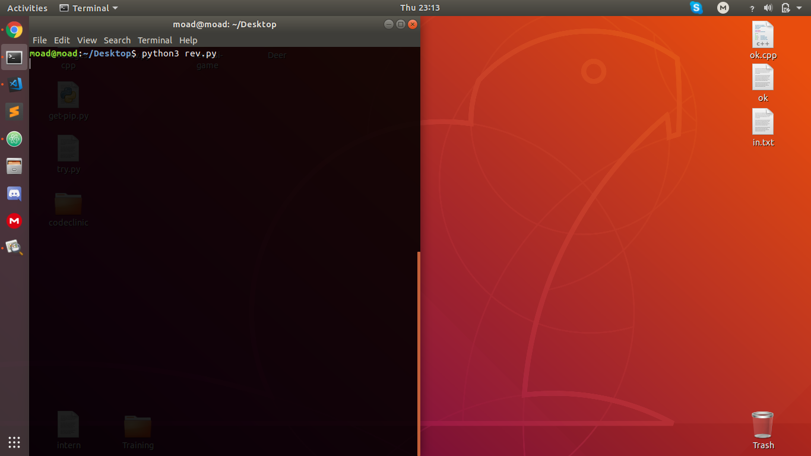Launch Discord from the dock
Viewport: 811px width, 456px height.
click(x=14, y=194)
